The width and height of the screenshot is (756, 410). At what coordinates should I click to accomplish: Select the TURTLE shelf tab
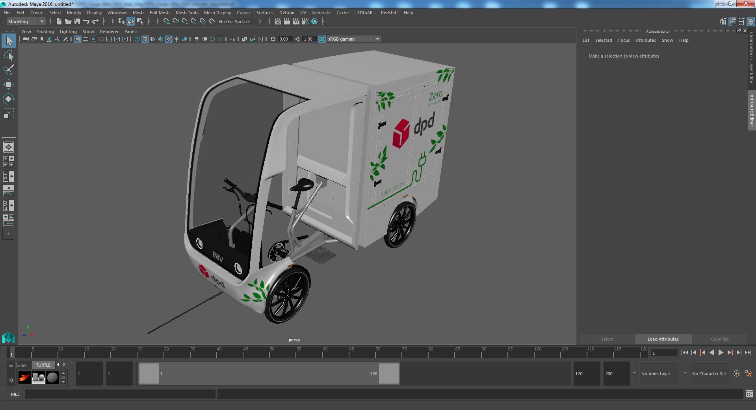click(43, 365)
